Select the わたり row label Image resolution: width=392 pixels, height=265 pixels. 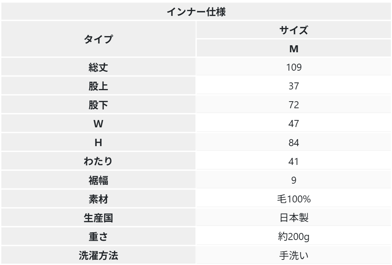click(x=99, y=161)
